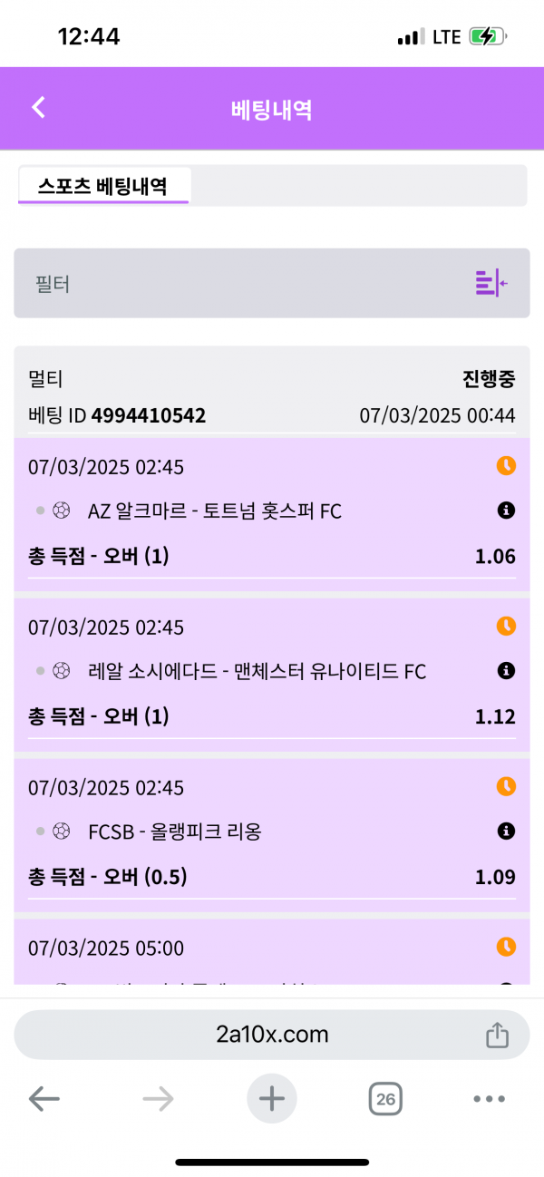The width and height of the screenshot is (544, 1177).
Task: Tap info icon for AZ 알크마르 match
Action: 507,511
